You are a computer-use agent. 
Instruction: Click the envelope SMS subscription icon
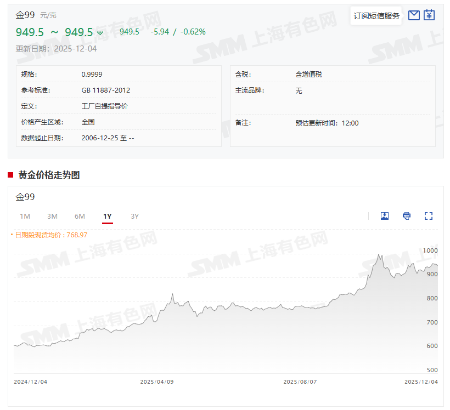coord(414,15)
